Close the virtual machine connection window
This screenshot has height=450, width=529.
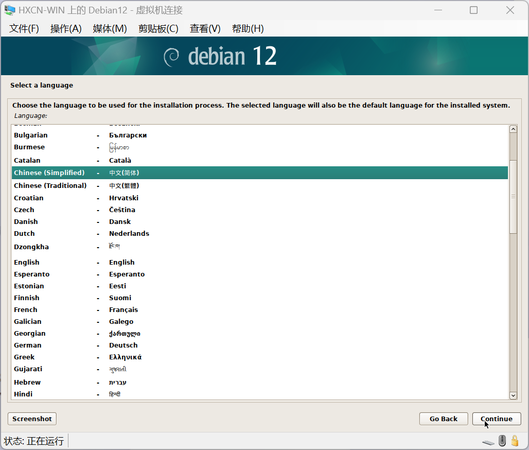click(x=510, y=10)
